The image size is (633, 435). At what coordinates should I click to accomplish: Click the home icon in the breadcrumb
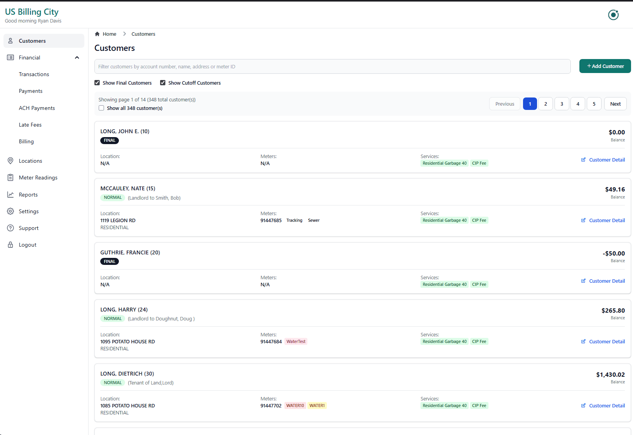(97, 34)
